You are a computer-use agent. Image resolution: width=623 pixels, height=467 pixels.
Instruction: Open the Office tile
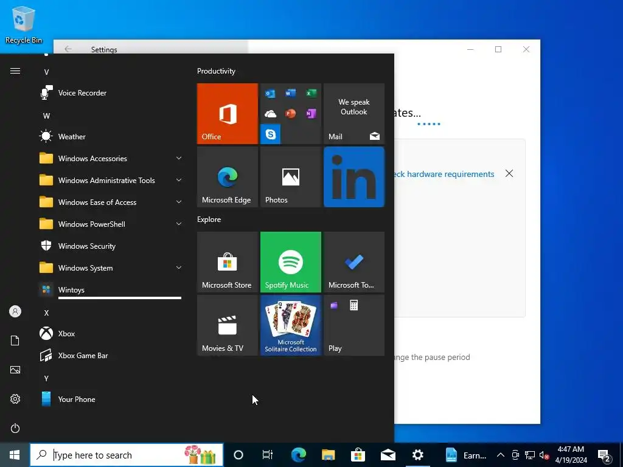(228, 114)
